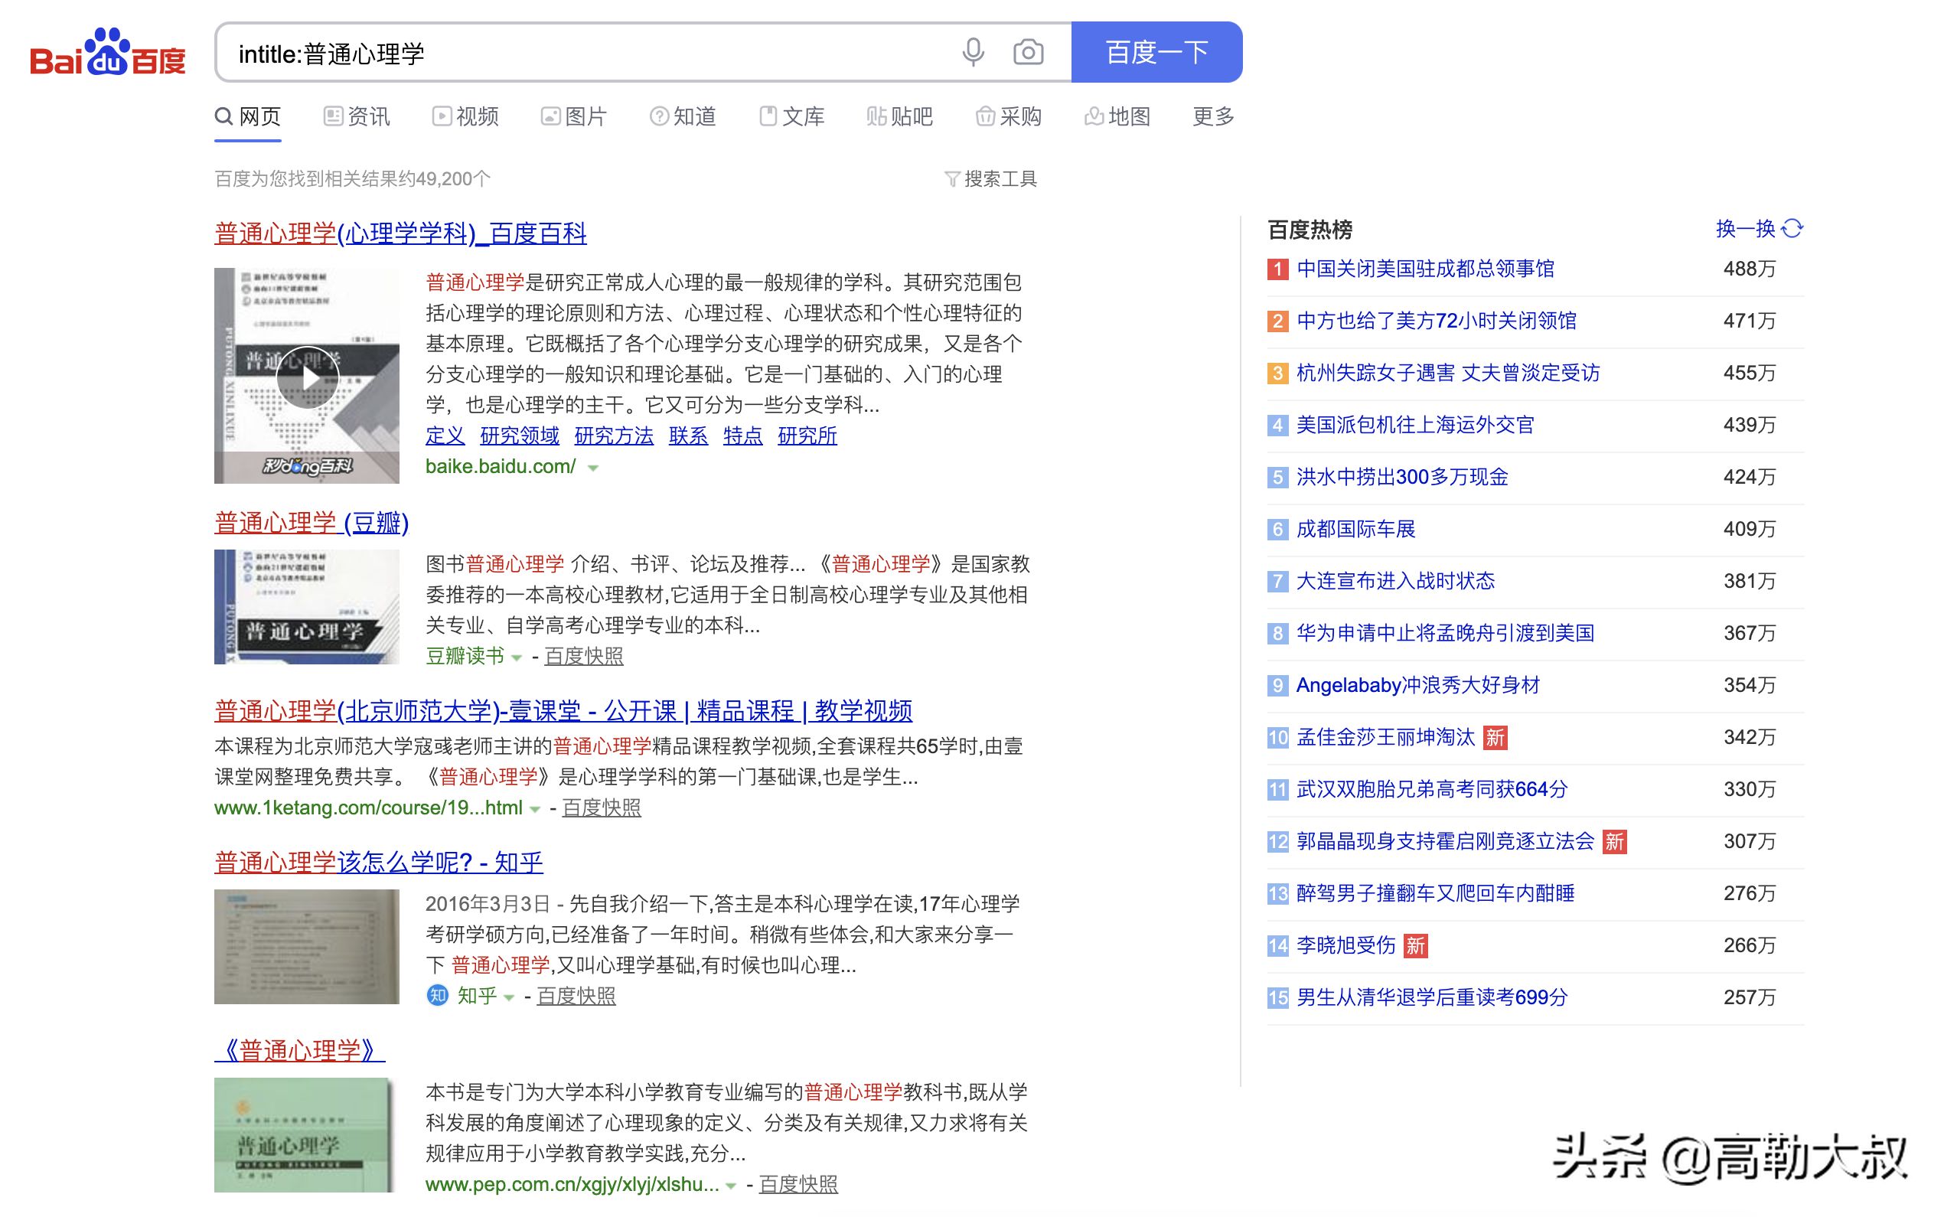Select the 网页 tab

tap(248, 116)
